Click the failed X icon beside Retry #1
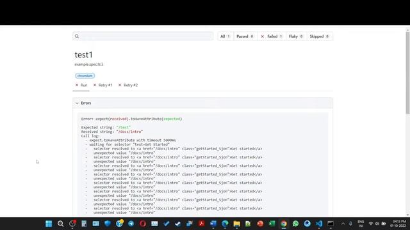This screenshot has height=230, width=410. [95, 85]
